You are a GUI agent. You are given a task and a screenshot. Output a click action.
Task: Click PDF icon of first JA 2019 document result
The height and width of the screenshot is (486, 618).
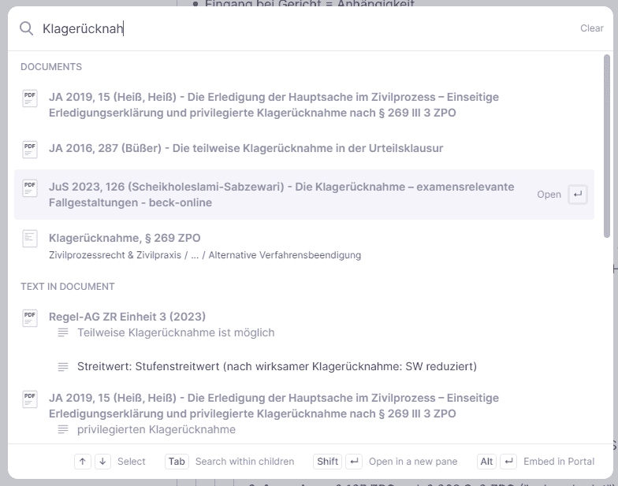(30, 98)
